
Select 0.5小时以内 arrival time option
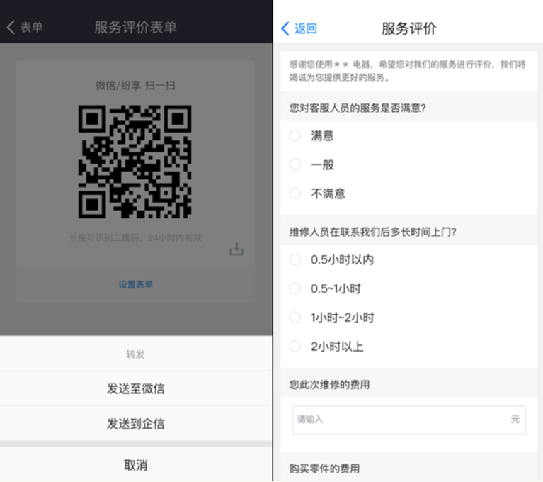click(x=295, y=259)
